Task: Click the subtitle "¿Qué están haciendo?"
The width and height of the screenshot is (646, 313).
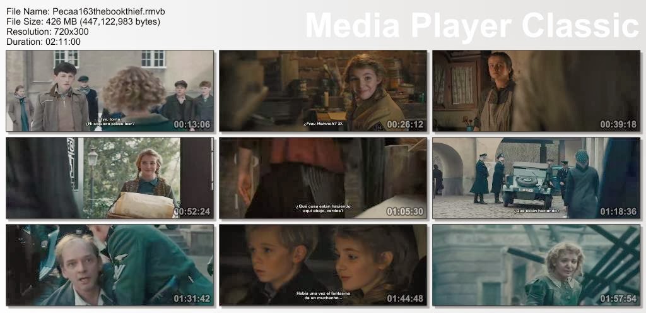Action: click(537, 210)
